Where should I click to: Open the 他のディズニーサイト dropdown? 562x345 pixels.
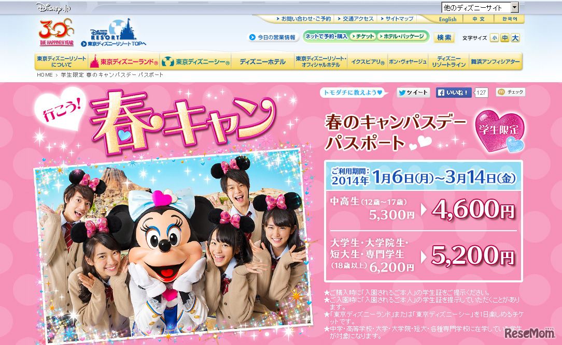point(480,8)
